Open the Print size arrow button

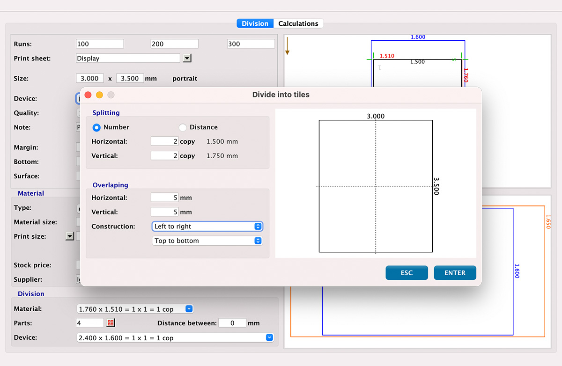click(69, 236)
